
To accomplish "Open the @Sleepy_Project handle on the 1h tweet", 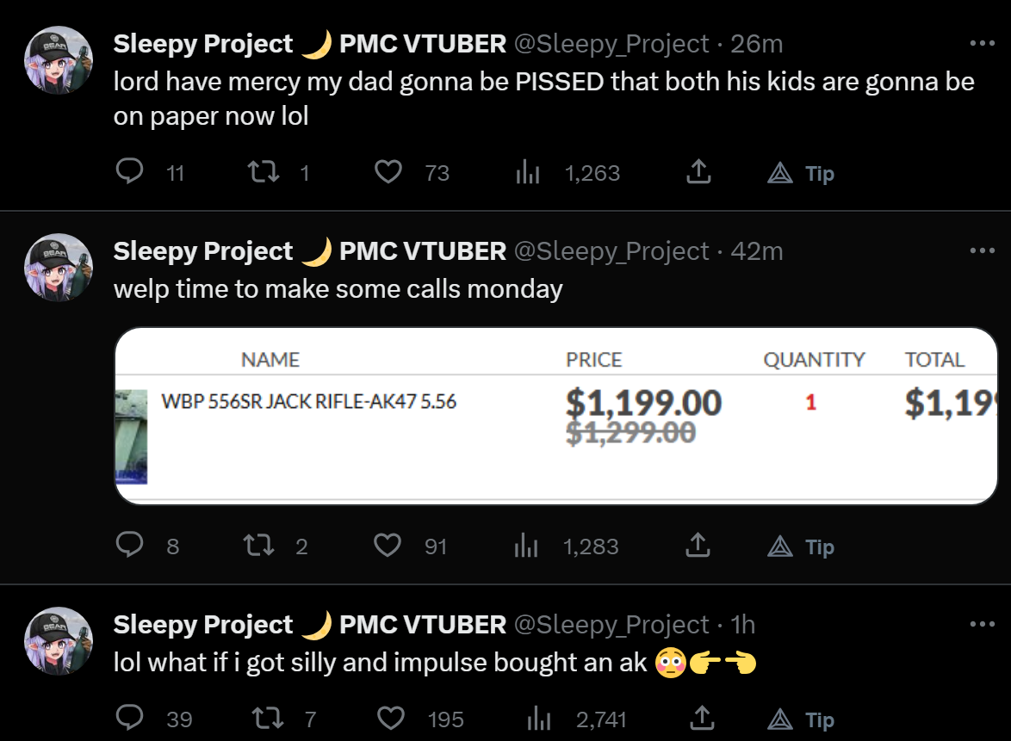I will [611, 624].
